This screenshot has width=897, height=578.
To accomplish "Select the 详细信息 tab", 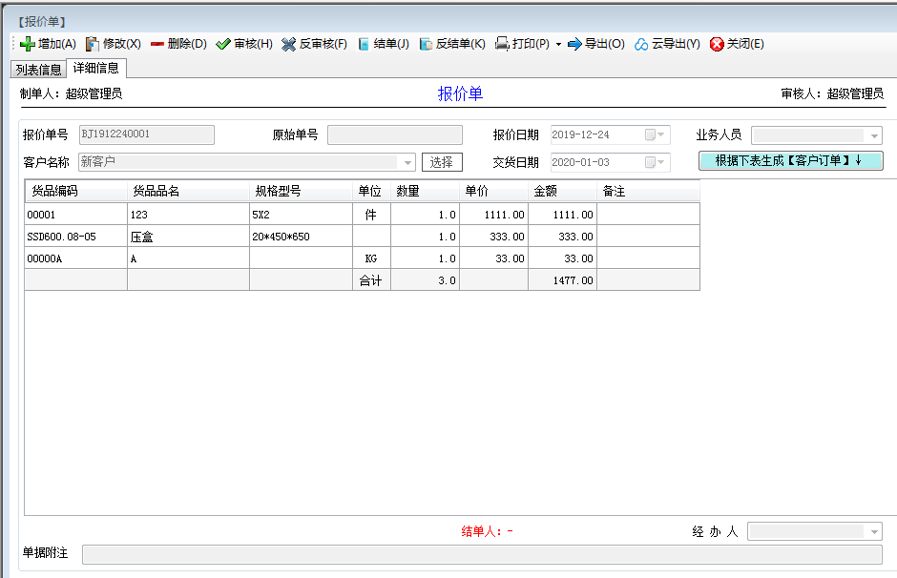I will pos(95,69).
